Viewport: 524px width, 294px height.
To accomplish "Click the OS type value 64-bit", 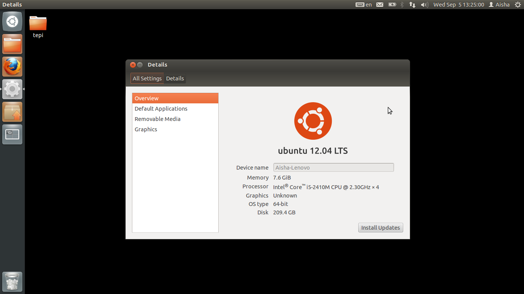I will click(x=280, y=204).
